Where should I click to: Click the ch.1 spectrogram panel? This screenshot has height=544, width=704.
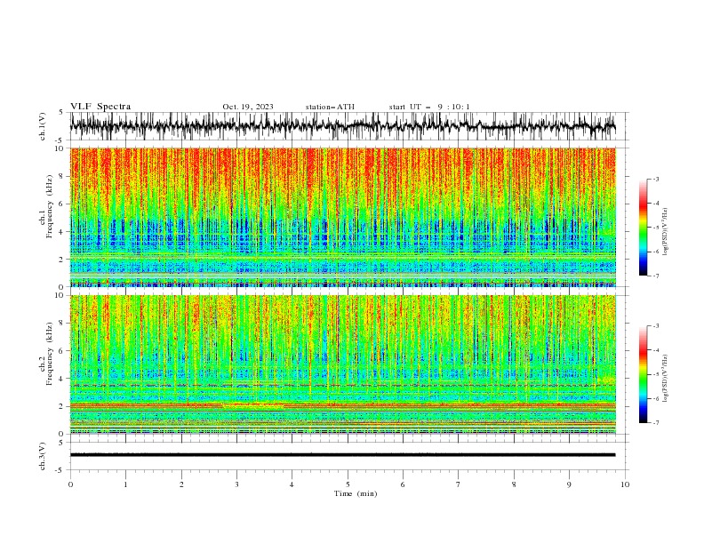pos(342,217)
